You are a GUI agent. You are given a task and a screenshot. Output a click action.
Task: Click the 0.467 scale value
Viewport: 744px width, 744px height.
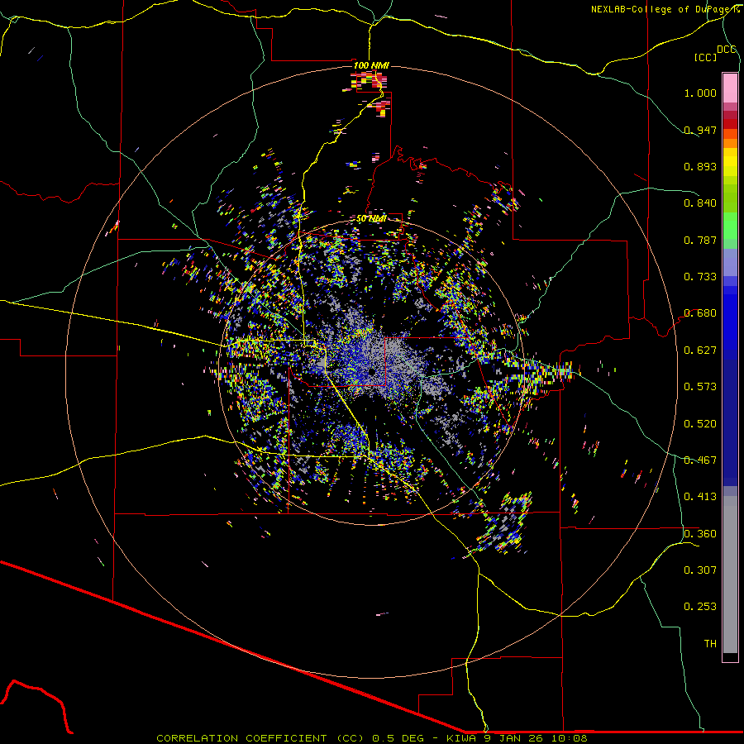[700, 460]
